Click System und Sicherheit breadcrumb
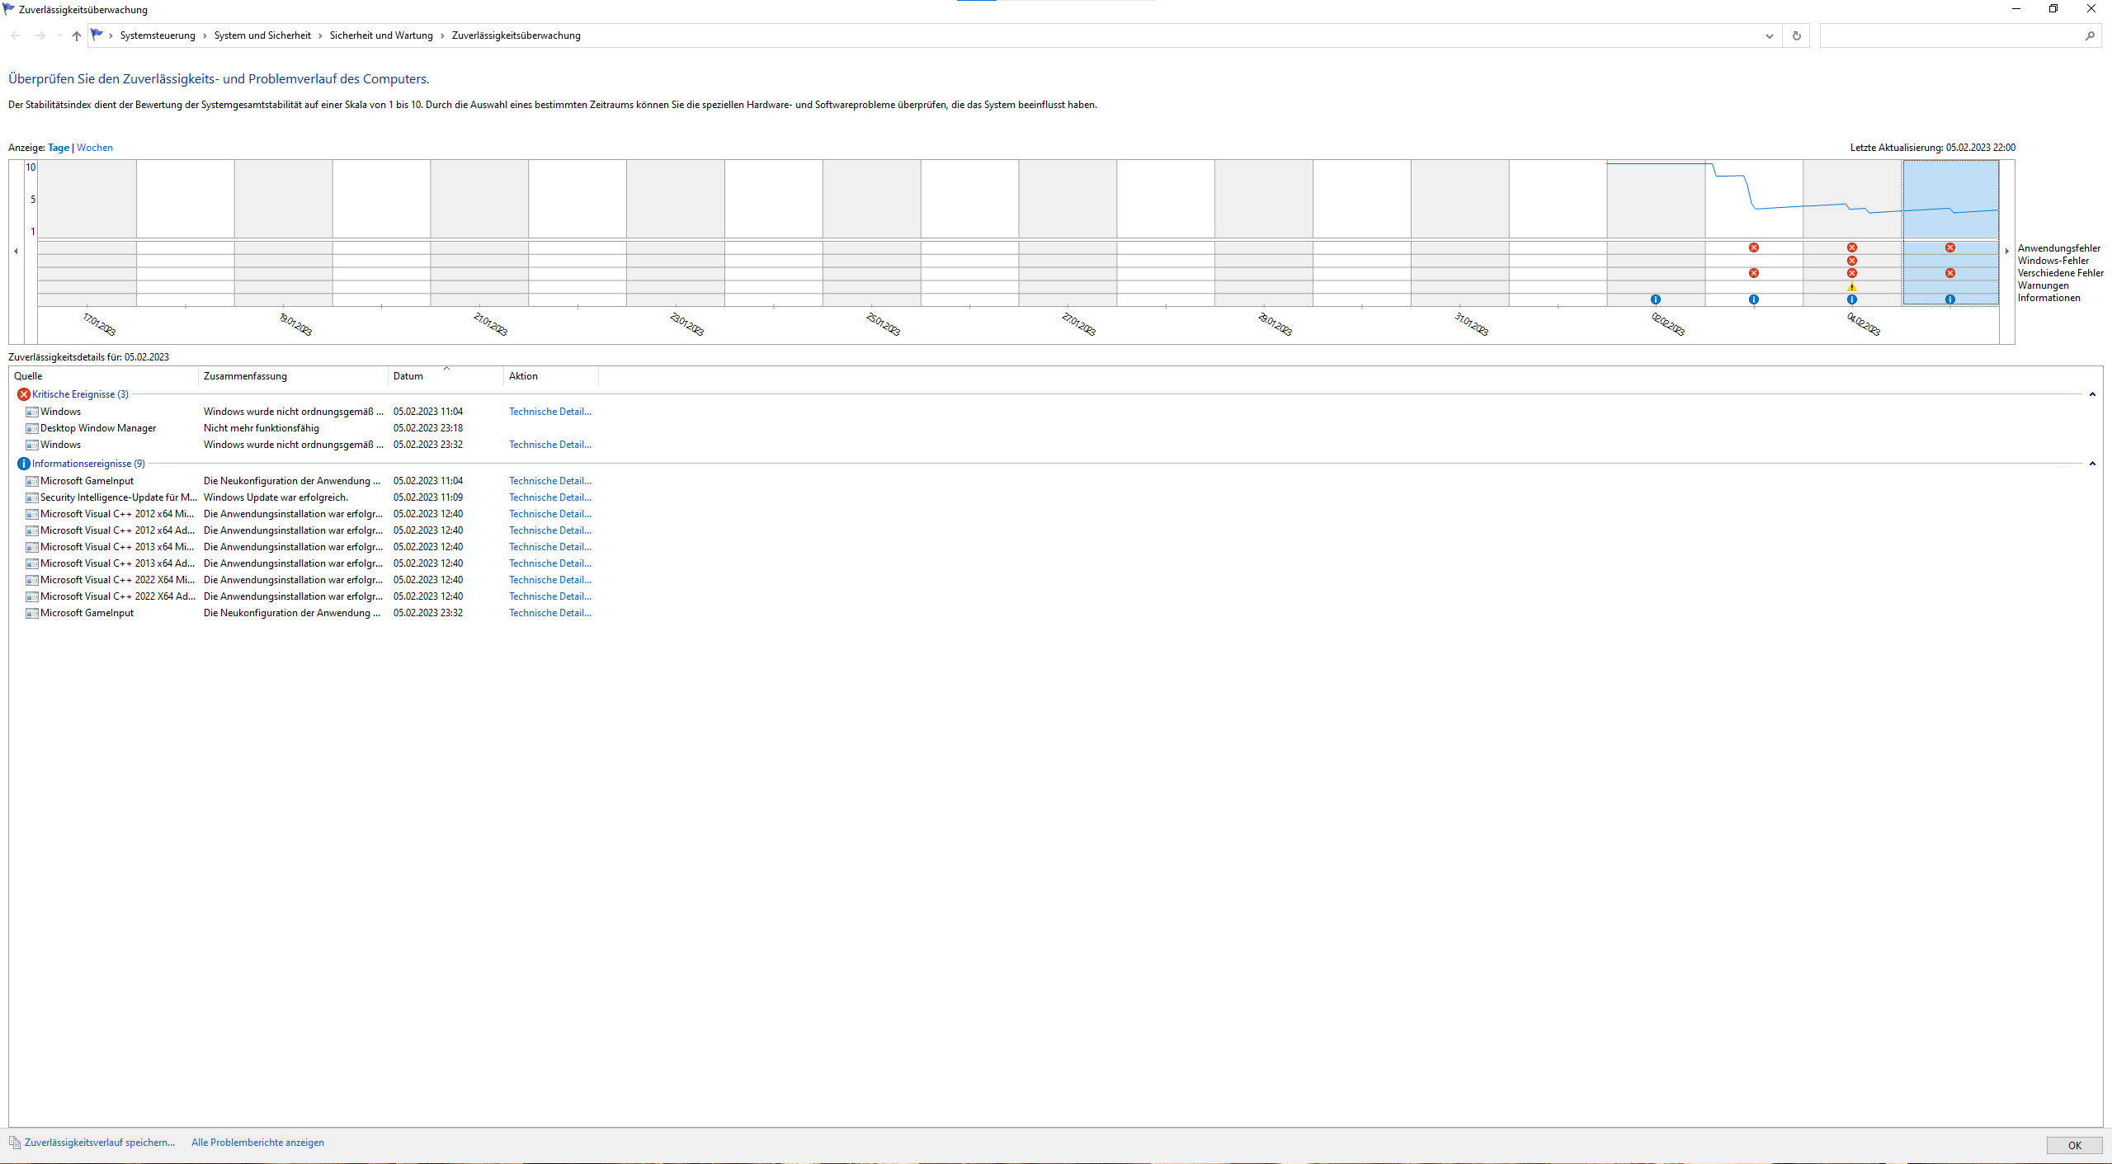This screenshot has height=1164, width=2112. 262,35
